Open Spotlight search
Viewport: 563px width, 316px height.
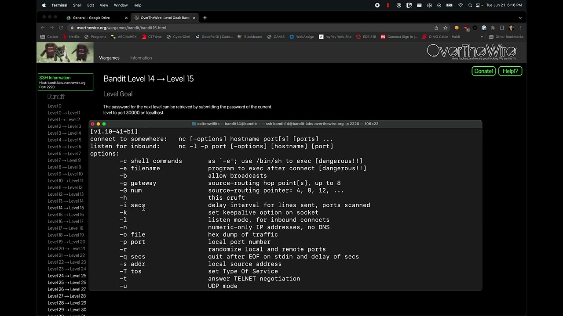(x=470, y=5)
